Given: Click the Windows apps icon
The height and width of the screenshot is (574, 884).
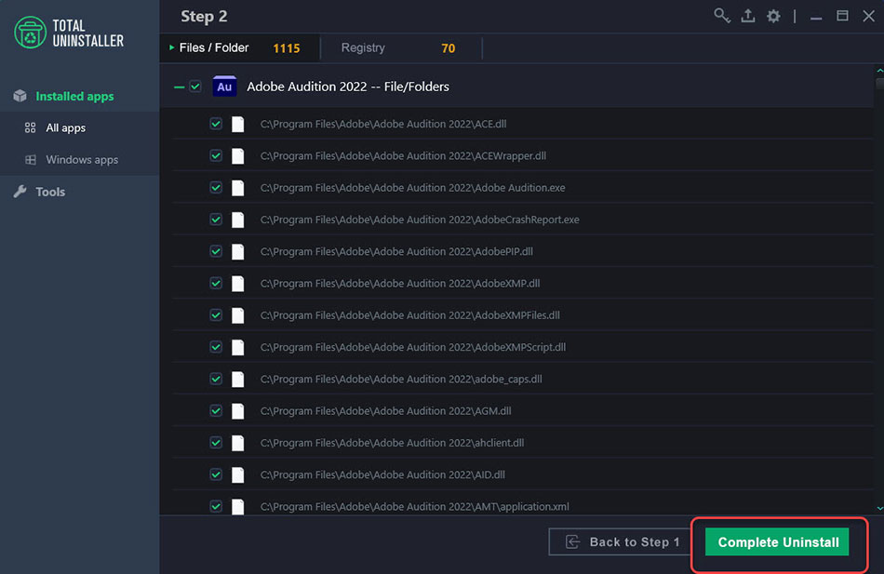Looking at the screenshot, I should (31, 160).
